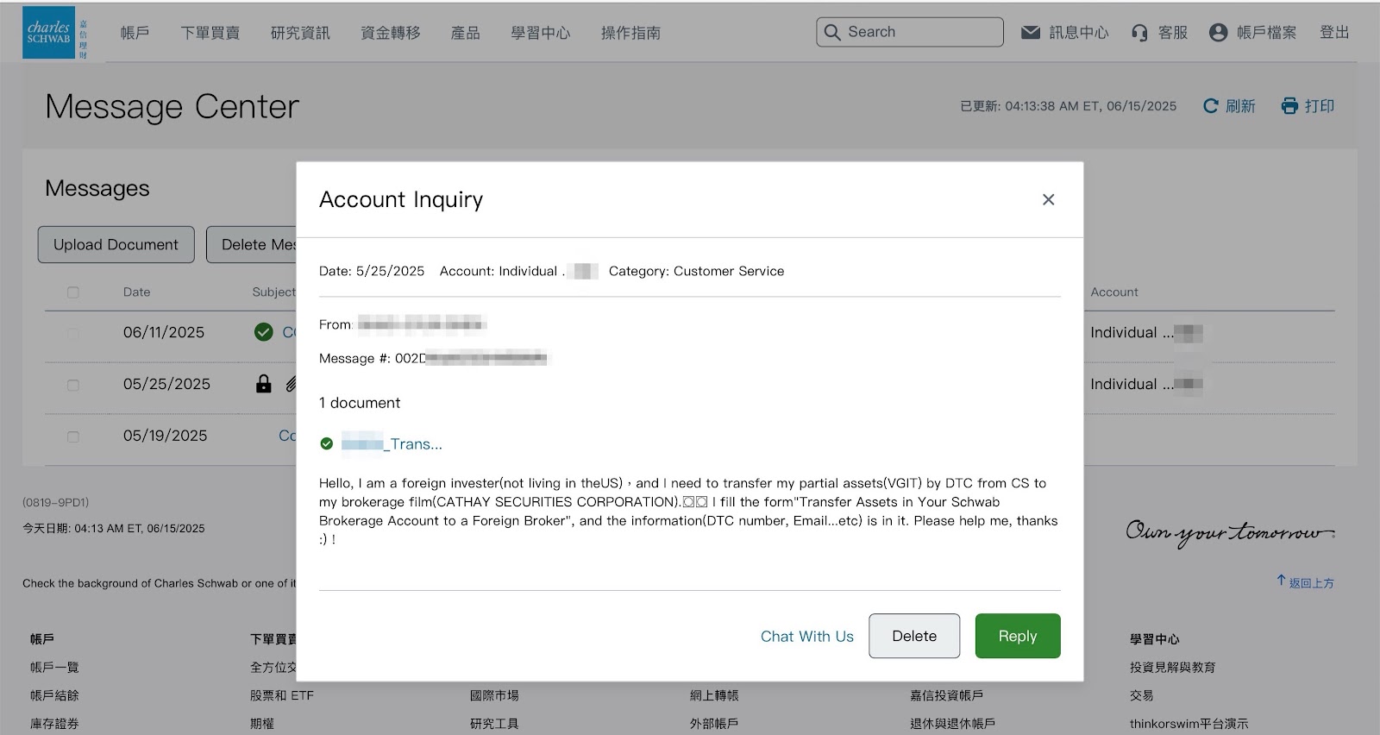Click green check icon beside attached document
This screenshot has width=1380, height=735.
[x=326, y=444]
